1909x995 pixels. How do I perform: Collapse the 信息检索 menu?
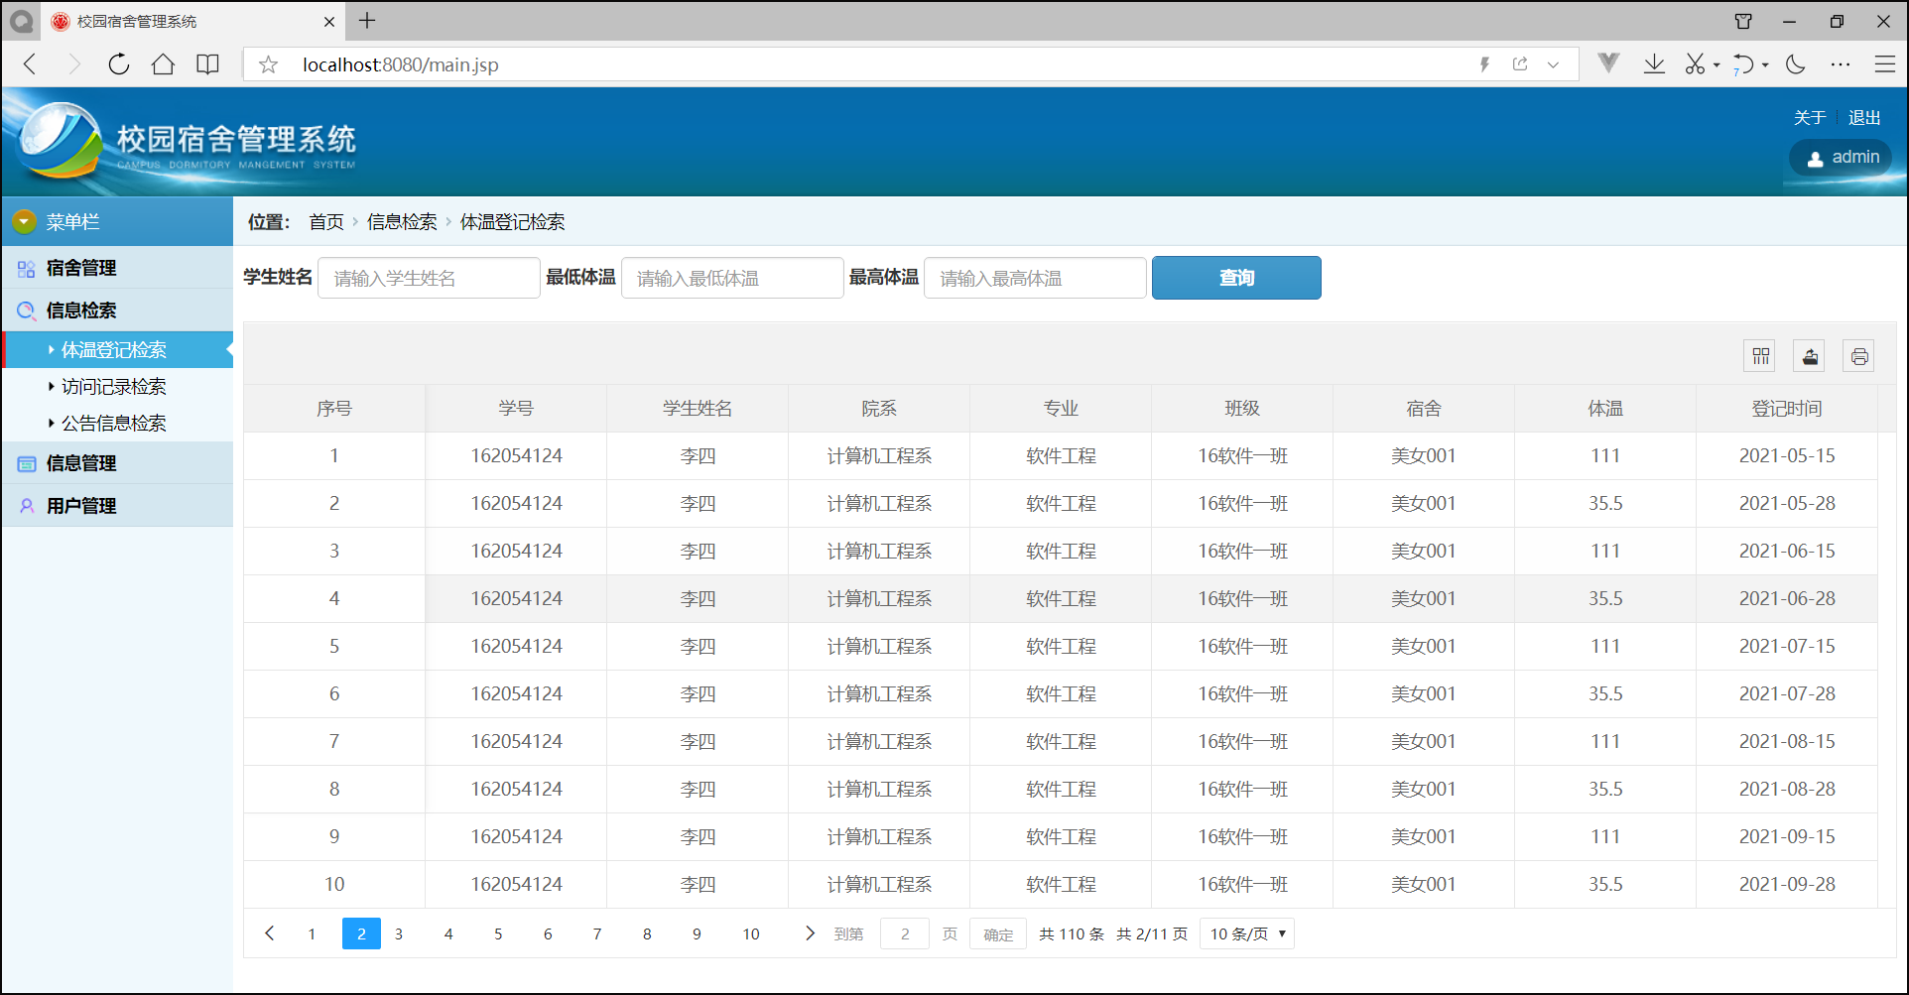coord(117,311)
